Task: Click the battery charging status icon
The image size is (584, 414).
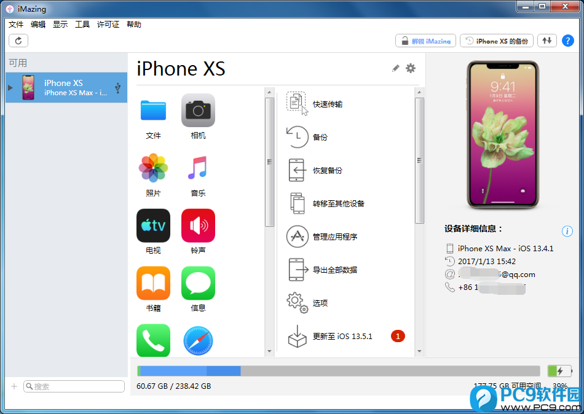Action: [x=559, y=371]
